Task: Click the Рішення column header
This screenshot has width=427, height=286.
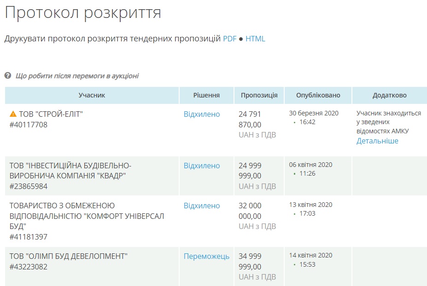Action: [x=206, y=96]
